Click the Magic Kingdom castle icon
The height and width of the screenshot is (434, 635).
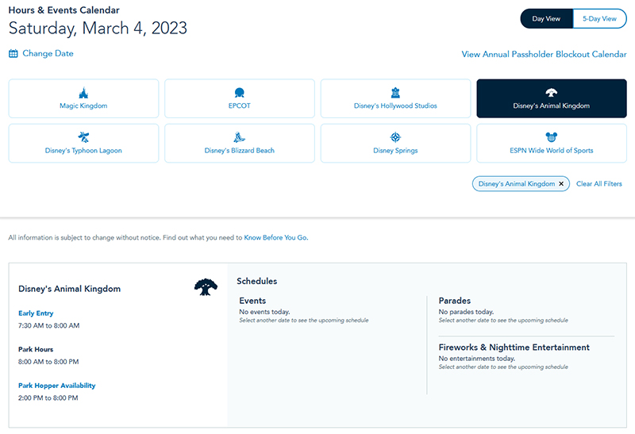83,93
